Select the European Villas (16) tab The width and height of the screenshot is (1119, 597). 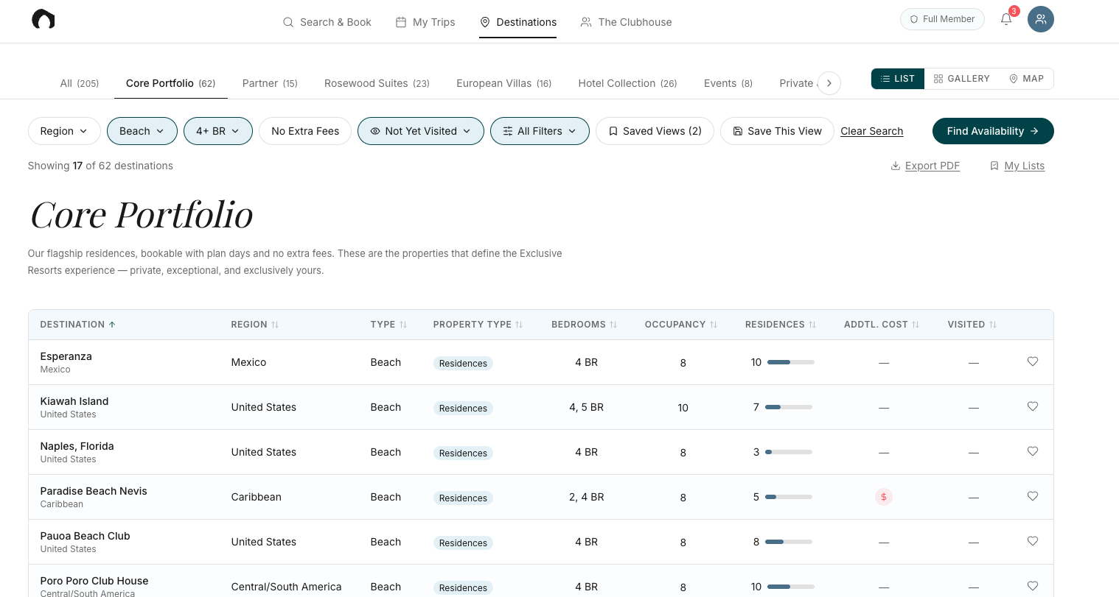tap(504, 83)
